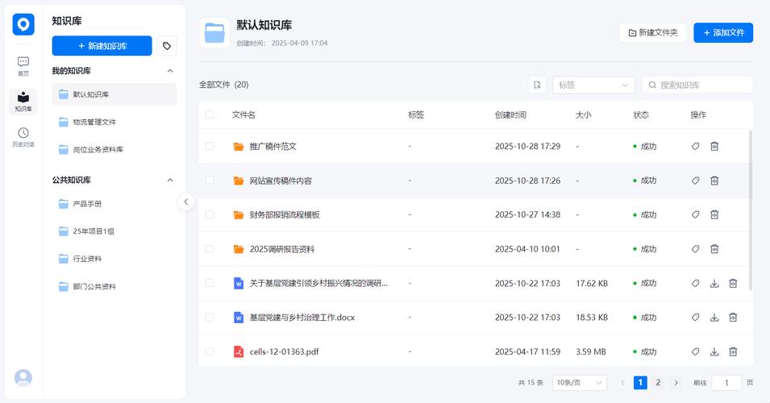
Task: Check the 关于基层党建引领乡村振兴 row checkbox
Action: (x=210, y=283)
